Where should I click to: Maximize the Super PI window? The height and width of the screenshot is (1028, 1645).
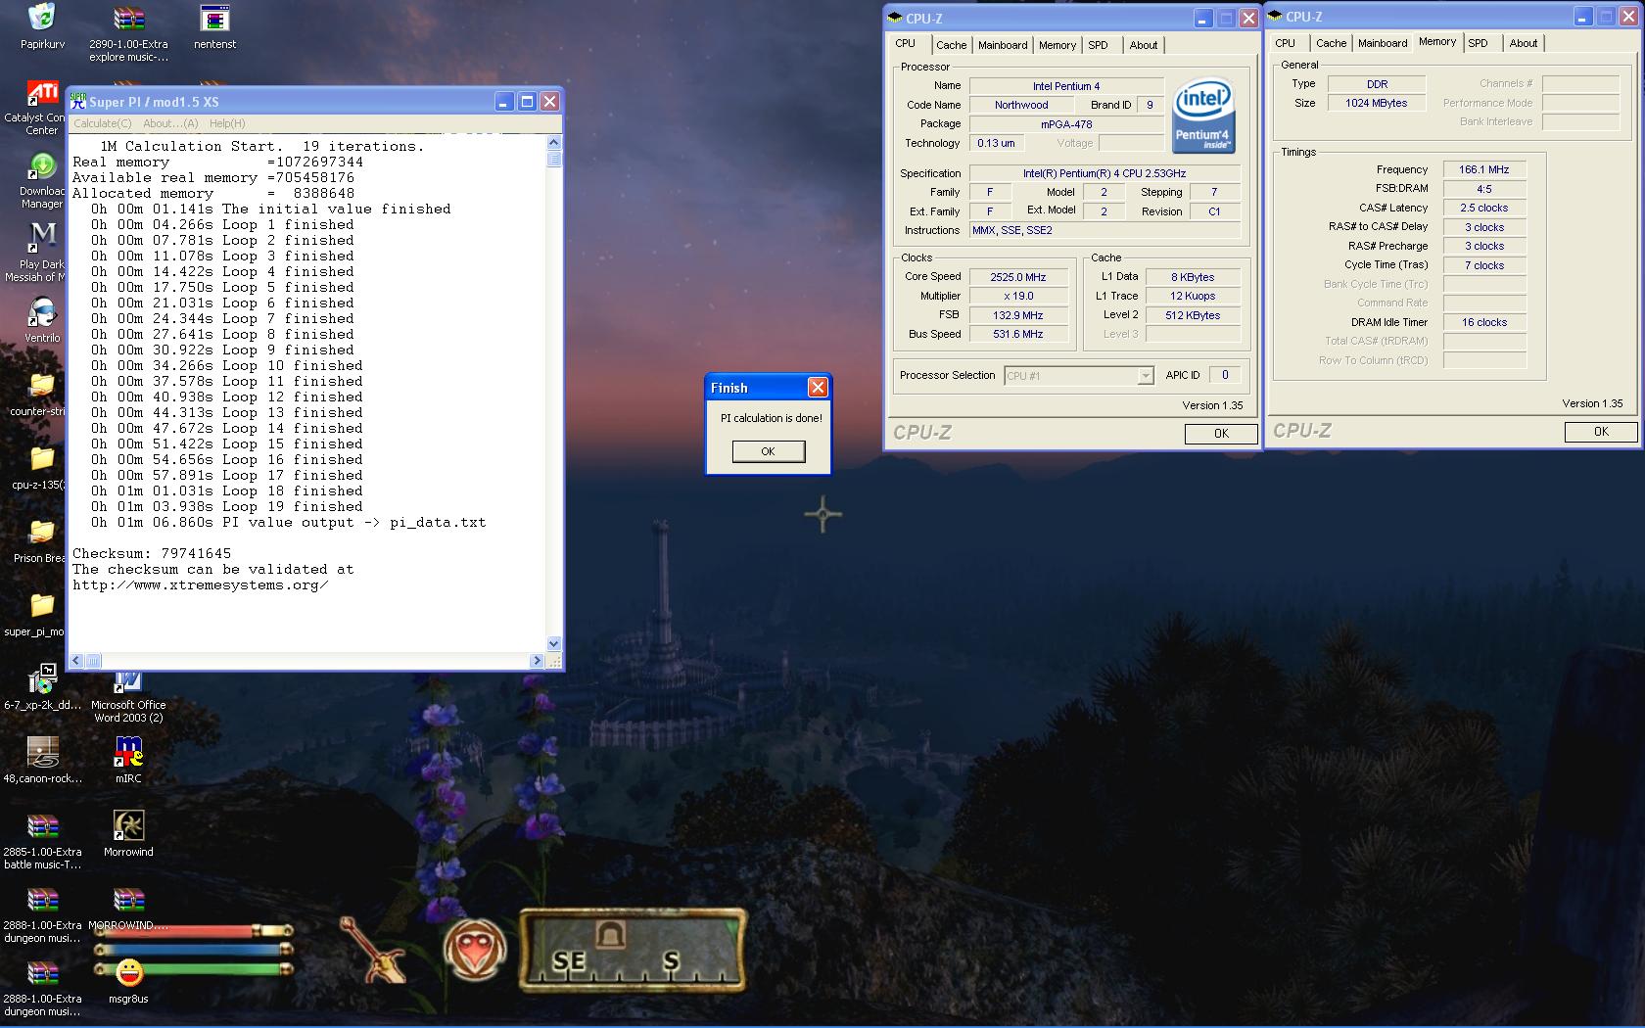(x=527, y=101)
